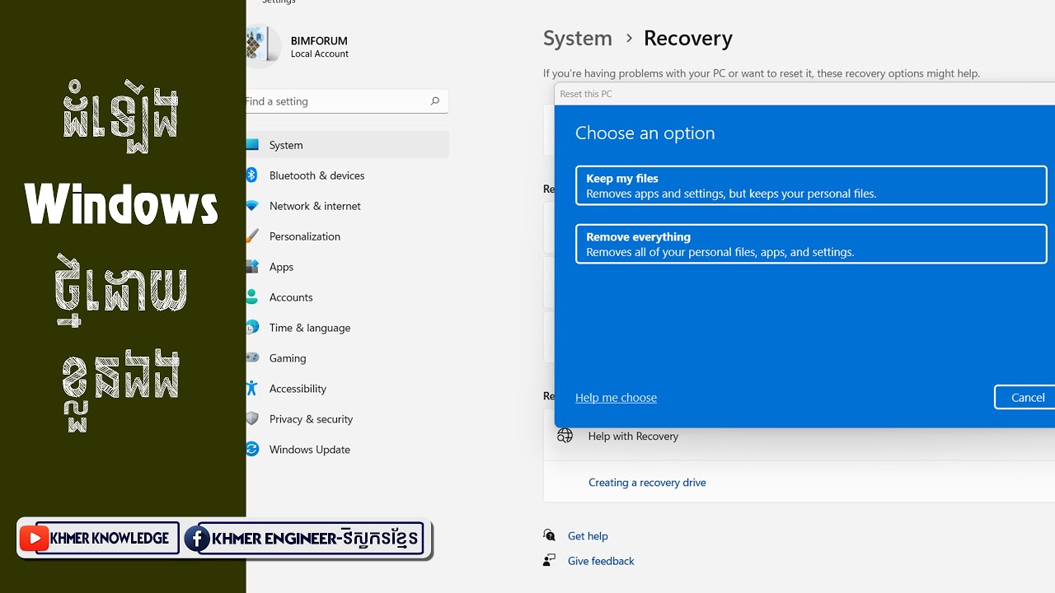
Task: Click the Give feedback icon
Action: coord(550,561)
